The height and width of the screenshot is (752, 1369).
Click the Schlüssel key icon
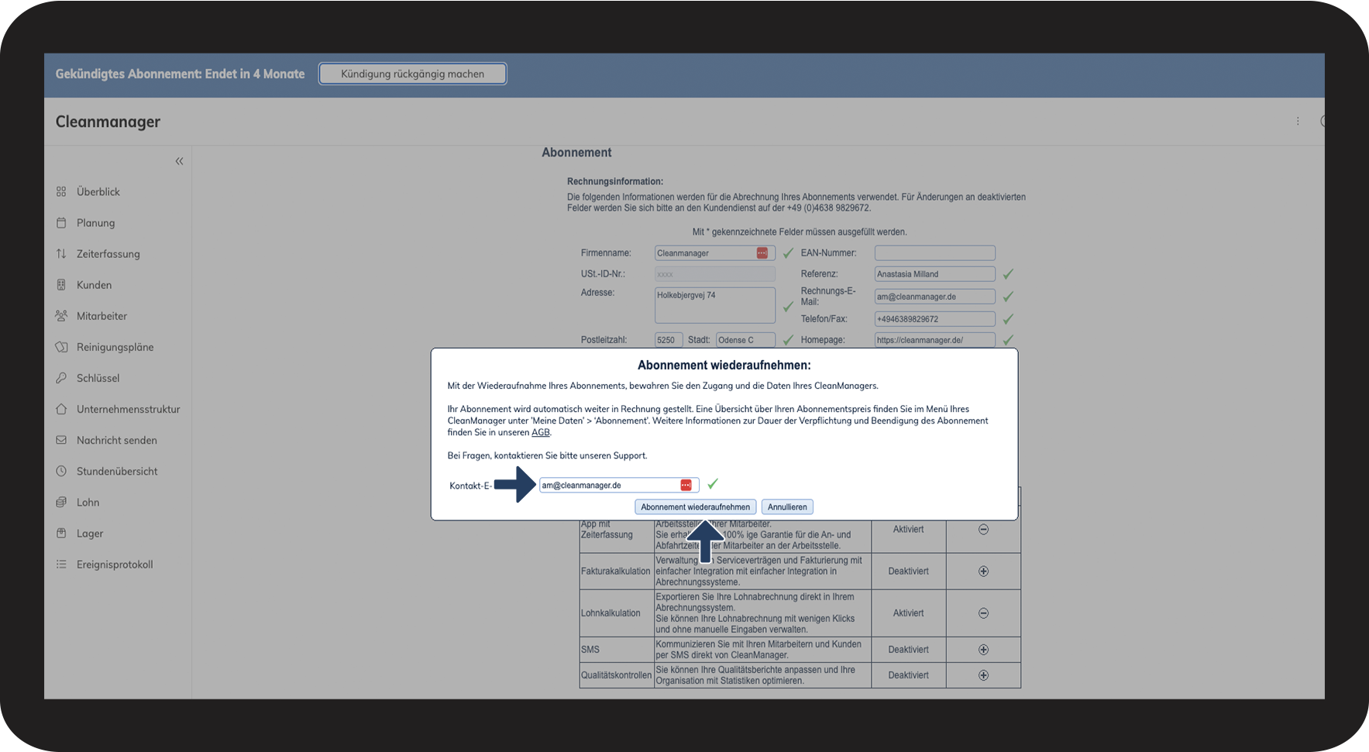[61, 377]
